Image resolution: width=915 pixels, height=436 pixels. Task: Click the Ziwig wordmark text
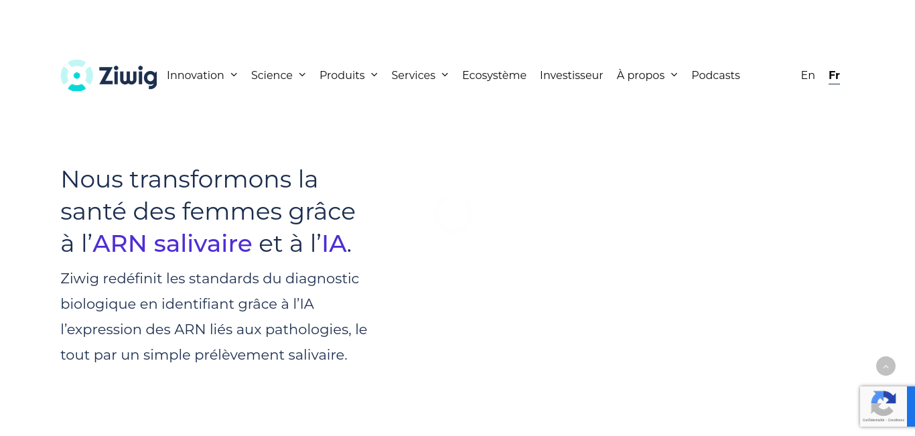coord(128,76)
